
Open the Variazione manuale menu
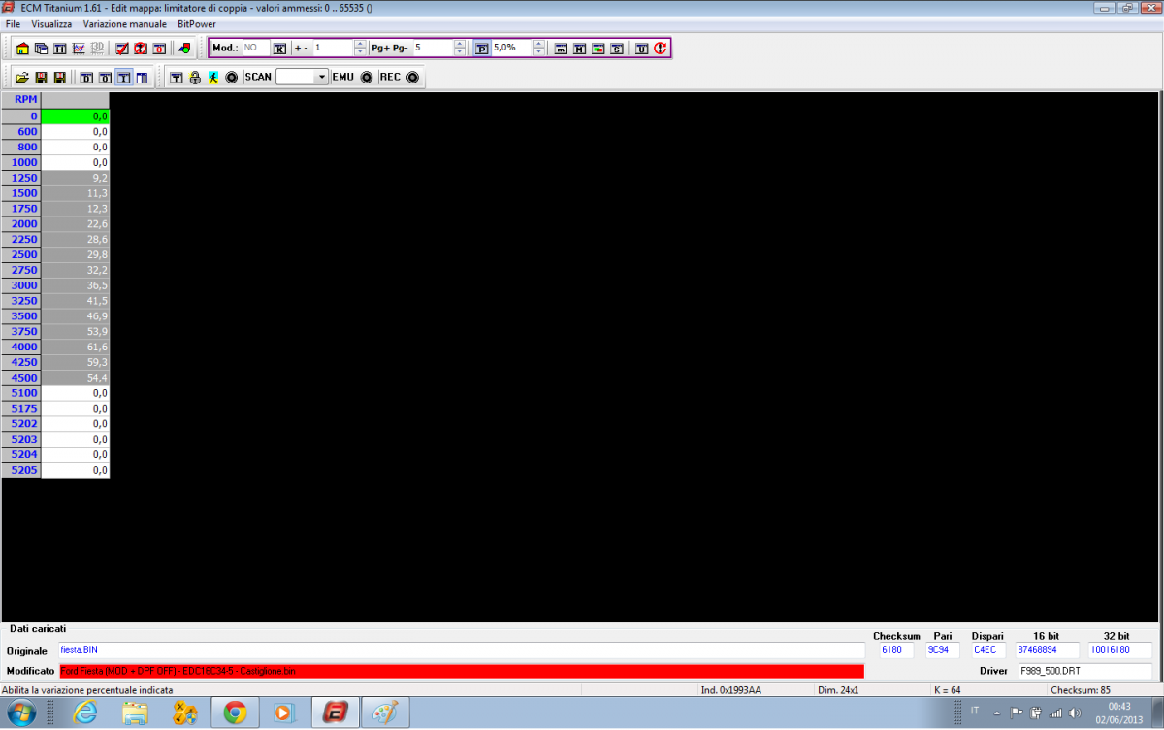pos(124,23)
